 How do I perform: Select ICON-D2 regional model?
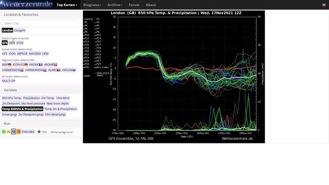point(20,65)
